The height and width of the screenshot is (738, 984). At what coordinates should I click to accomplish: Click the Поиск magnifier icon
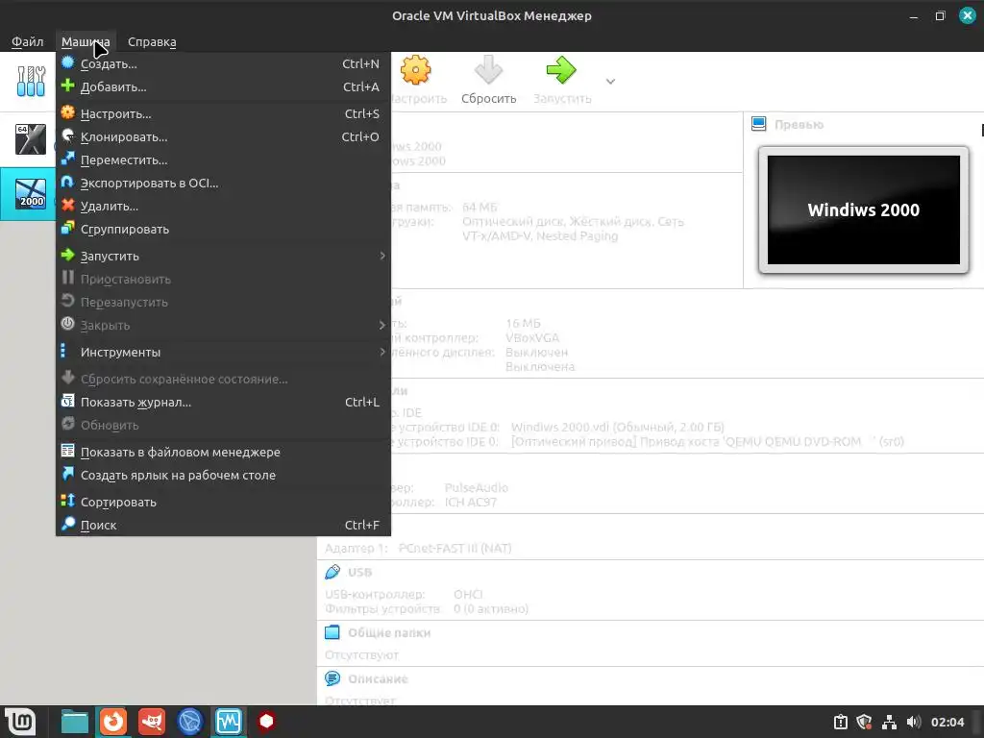coord(68,524)
